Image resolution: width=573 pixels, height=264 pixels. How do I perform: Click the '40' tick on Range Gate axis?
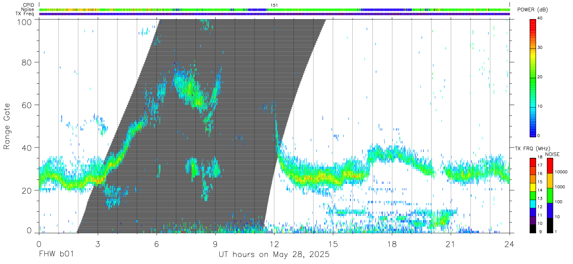click(x=28, y=148)
